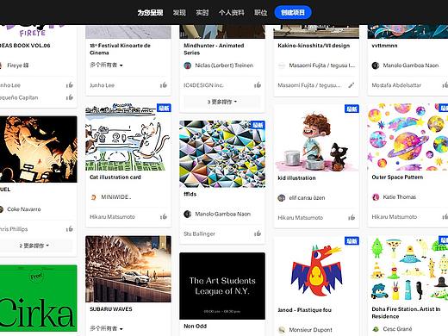Open The Art Students League thumbnail
Viewport: 448px width, 336px height.
[x=222, y=286]
